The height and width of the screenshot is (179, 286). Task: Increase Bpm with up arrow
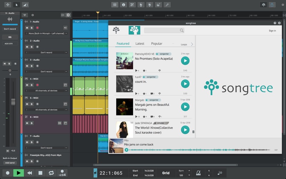[x=189, y=171]
